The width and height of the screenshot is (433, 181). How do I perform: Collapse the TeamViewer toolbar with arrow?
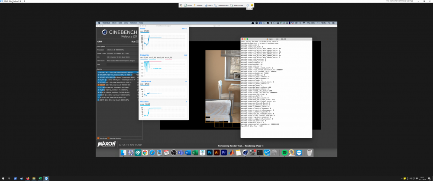[x=251, y=9]
